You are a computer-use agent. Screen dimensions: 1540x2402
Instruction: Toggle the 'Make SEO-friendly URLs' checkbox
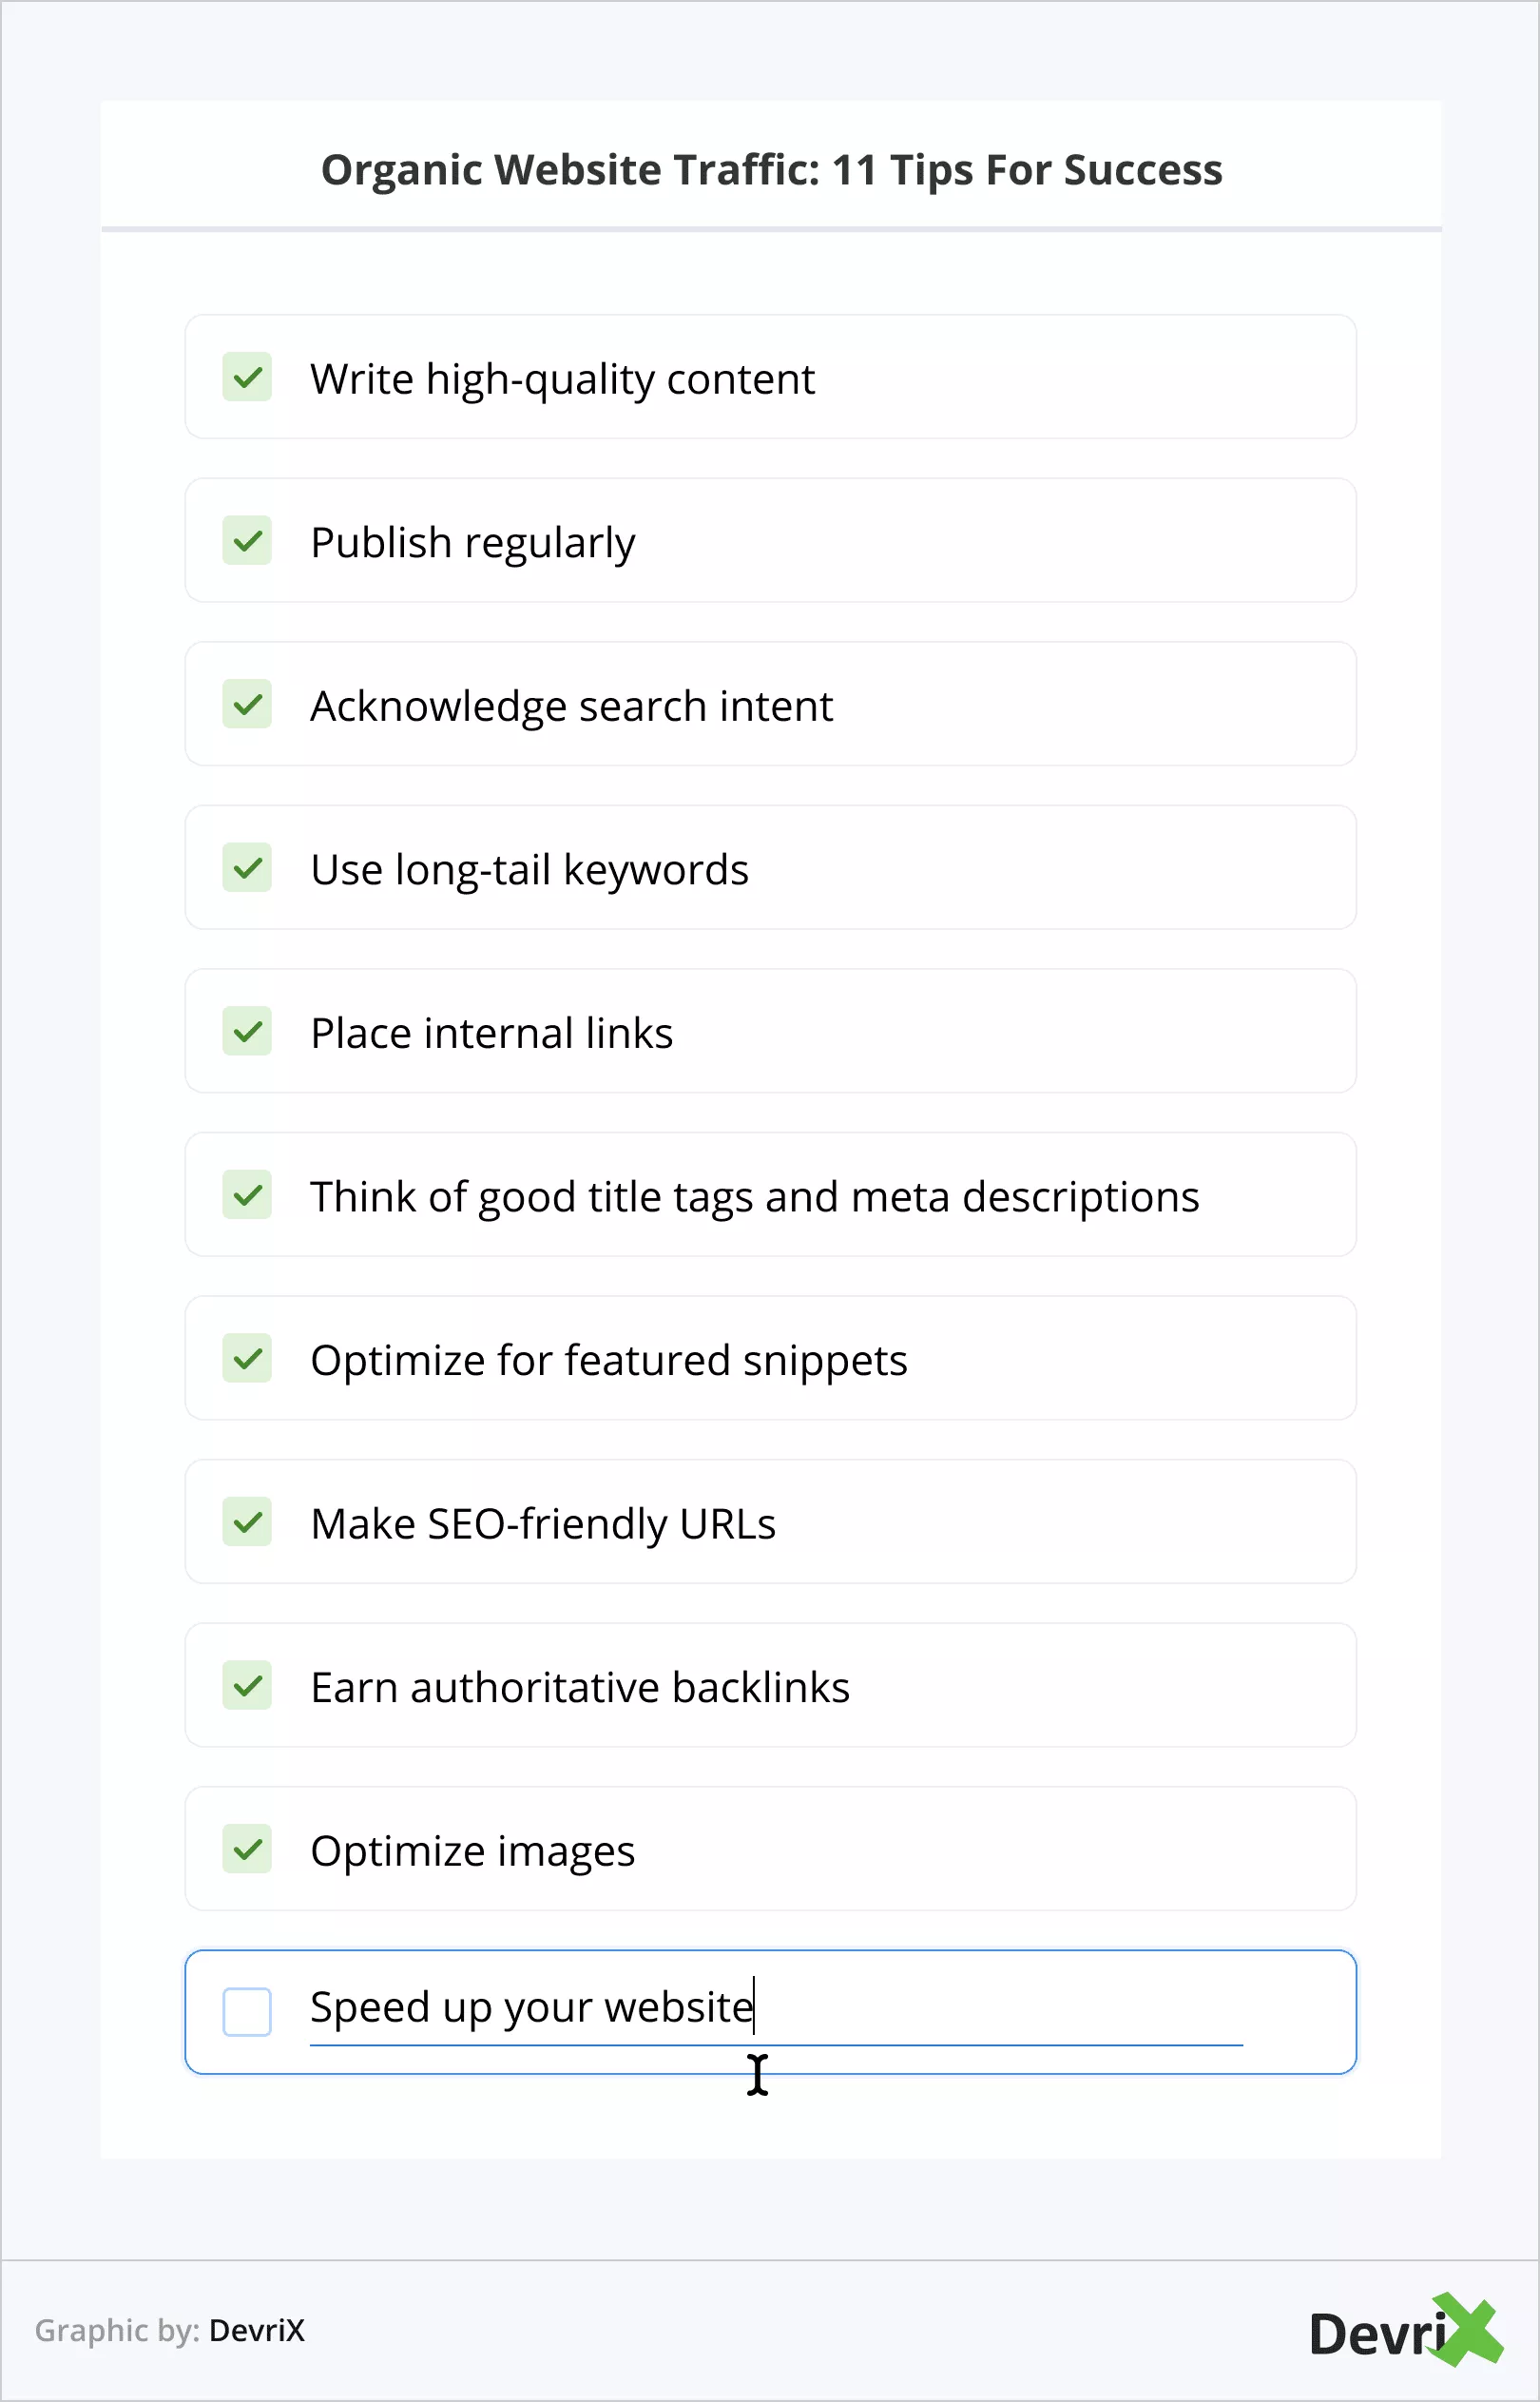(247, 1522)
